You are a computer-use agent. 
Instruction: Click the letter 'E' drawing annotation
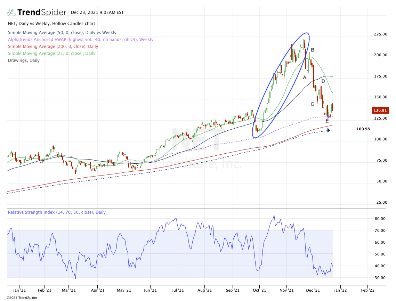click(x=327, y=121)
